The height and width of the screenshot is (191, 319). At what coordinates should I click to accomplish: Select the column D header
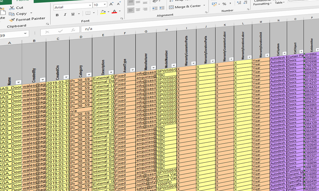pos(81,37)
